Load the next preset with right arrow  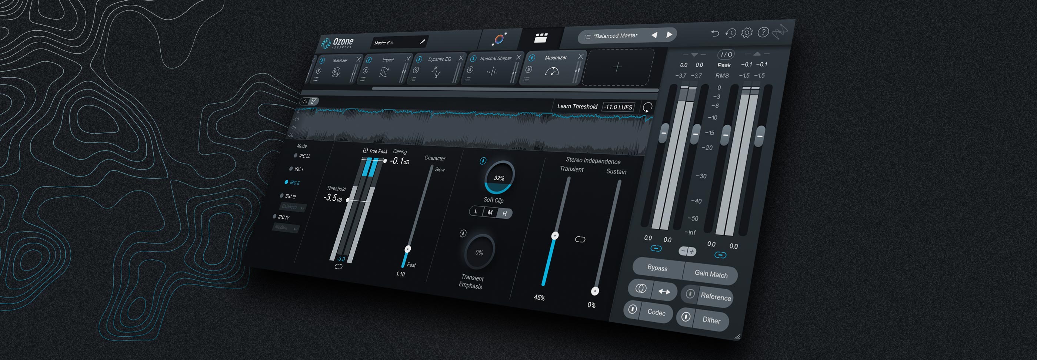[670, 34]
